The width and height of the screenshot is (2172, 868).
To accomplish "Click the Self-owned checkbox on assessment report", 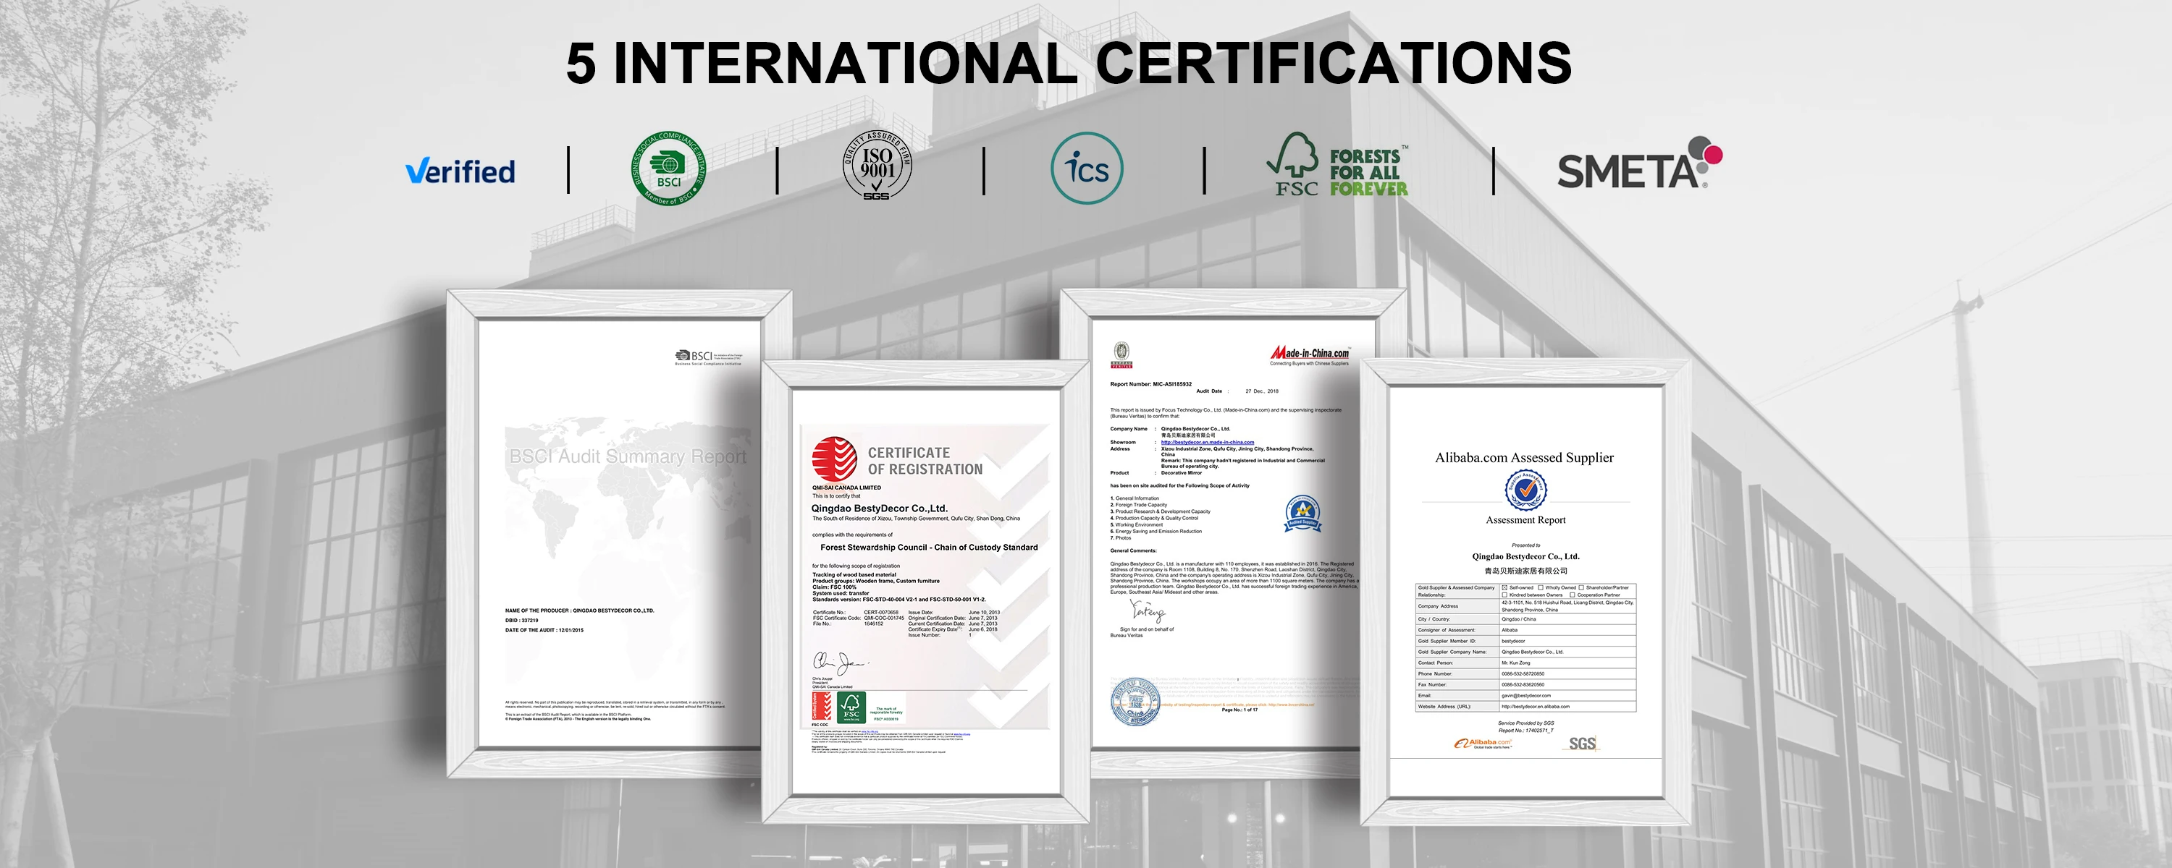I will [1505, 587].
